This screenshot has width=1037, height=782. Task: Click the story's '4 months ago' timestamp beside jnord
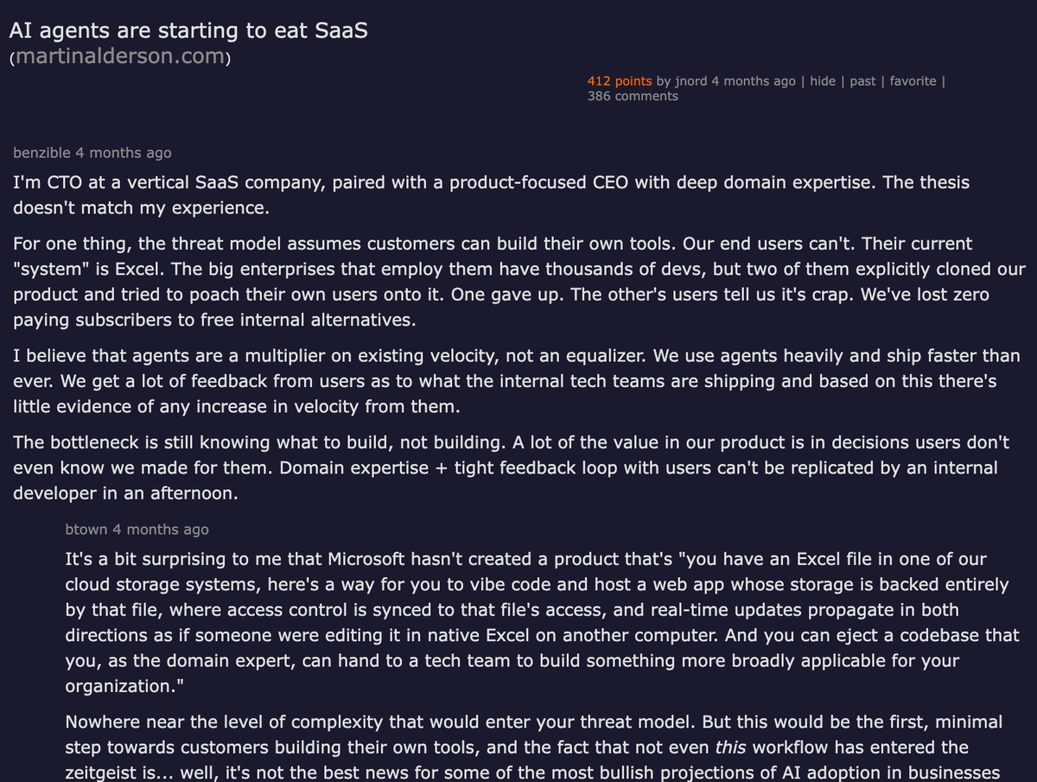[753, 81]
